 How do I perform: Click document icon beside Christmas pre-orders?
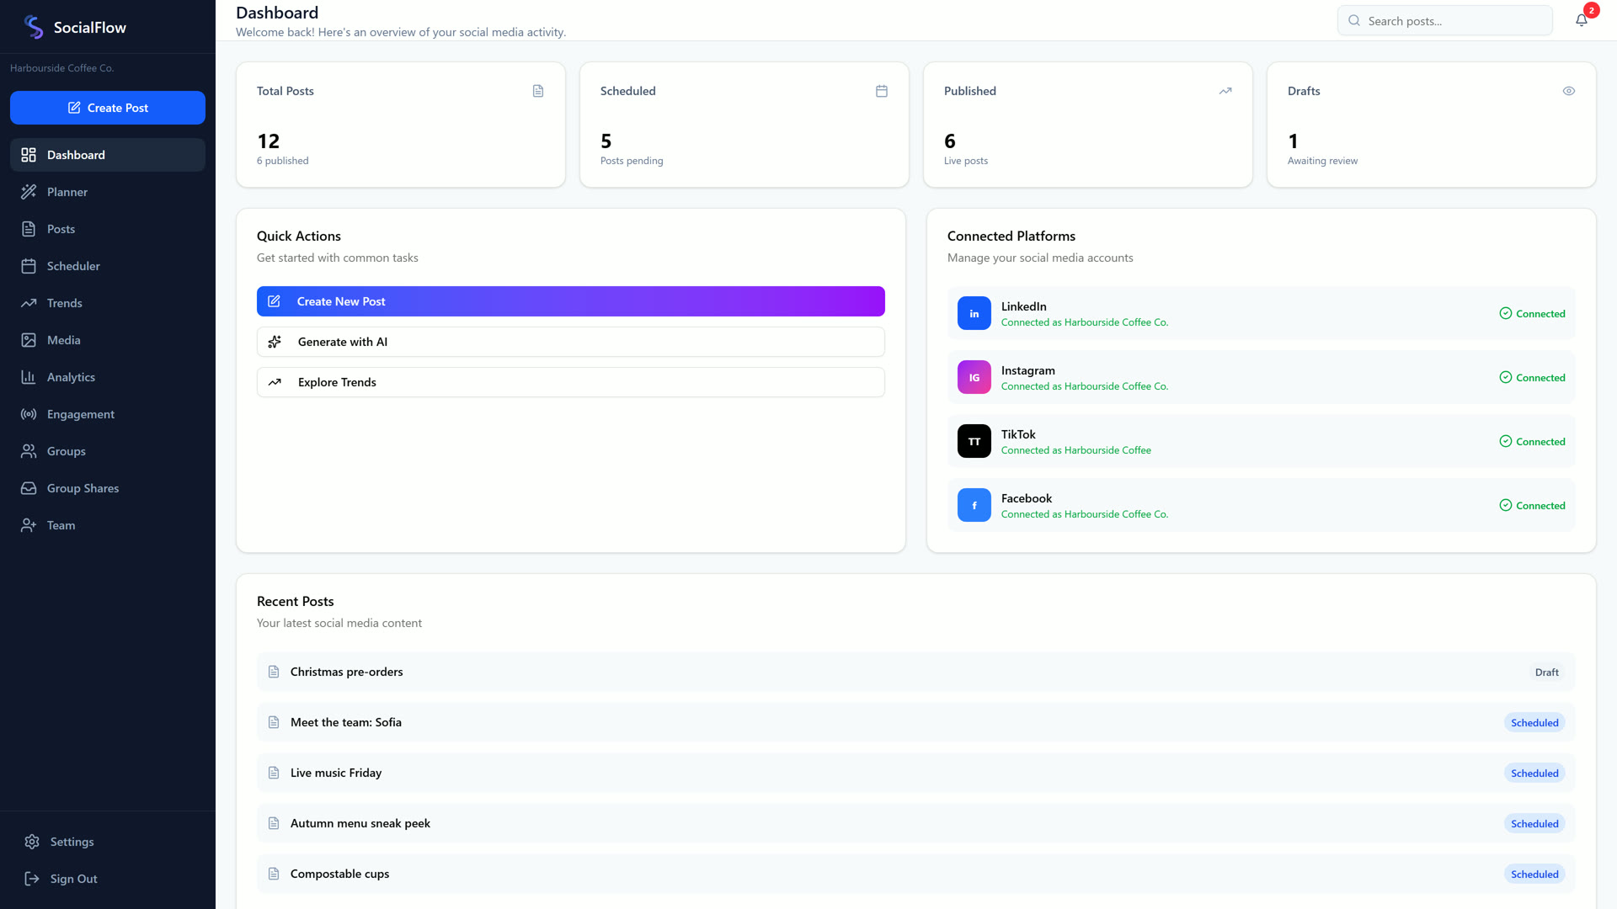pos(274,672)
